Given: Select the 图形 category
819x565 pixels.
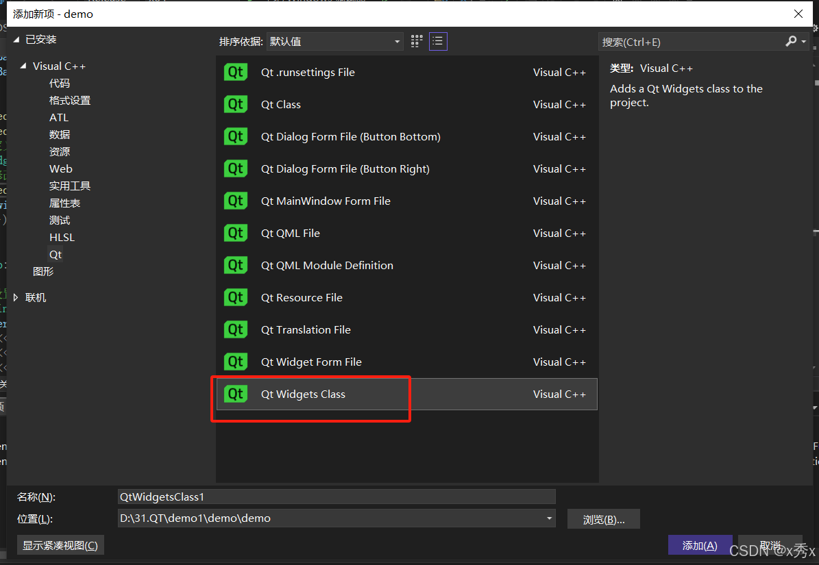Looking at the screenshot, I should (42, 271).
